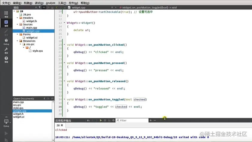Image resolution: width=252 pixels, height=142 pixels.
Task: Open the symbol selector on_pushButton_toggled dropdown
Action: (x=149, y=7)
